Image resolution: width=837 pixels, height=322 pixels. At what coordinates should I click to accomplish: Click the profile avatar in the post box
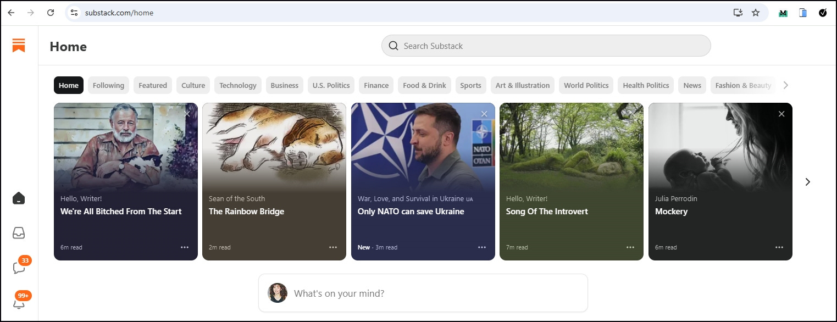tap(278, 293)
